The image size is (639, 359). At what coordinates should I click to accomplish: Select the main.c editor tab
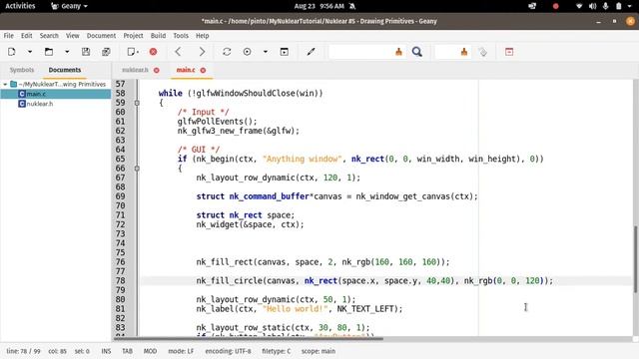(x=186, y=70)
